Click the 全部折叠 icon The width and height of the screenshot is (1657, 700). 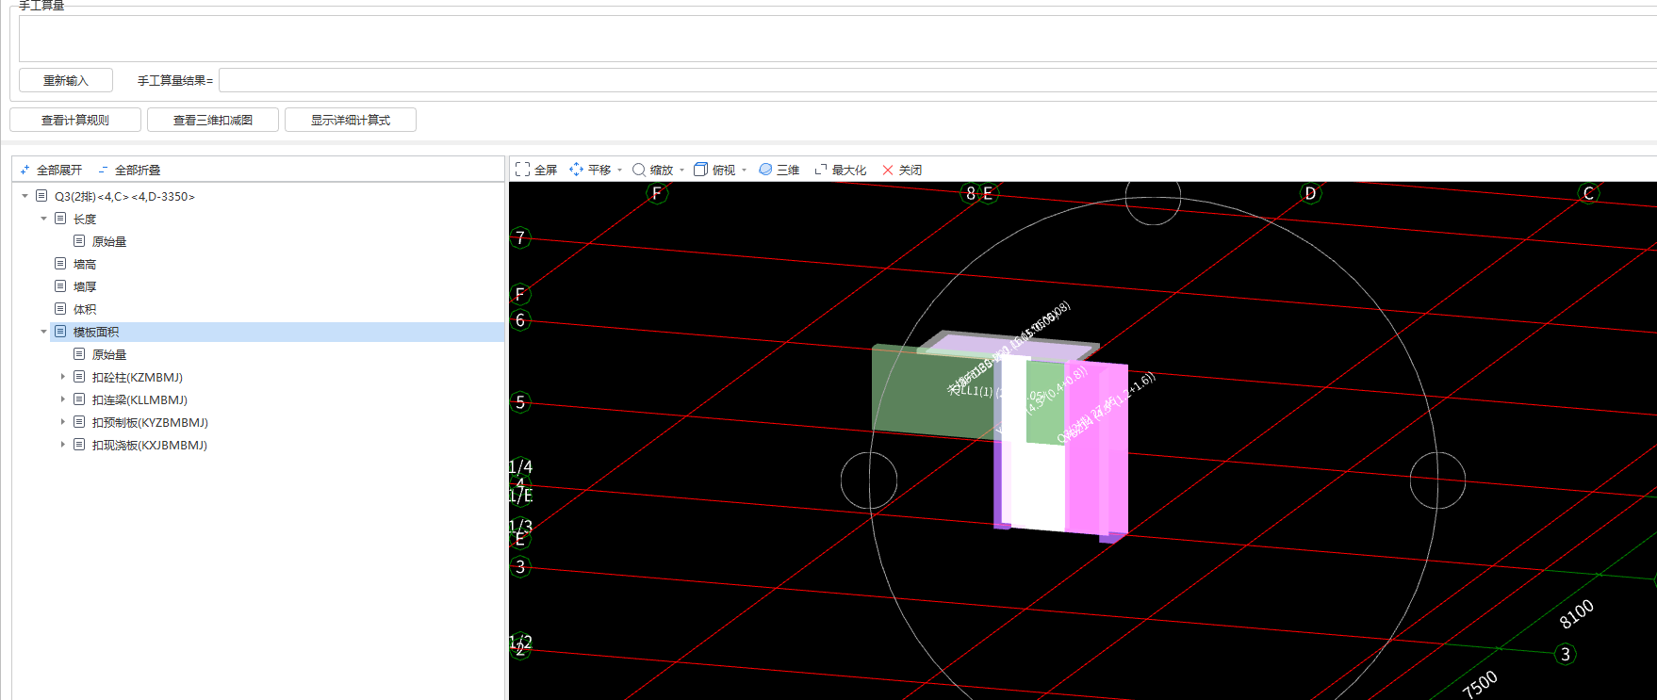[x=103, y=170]
